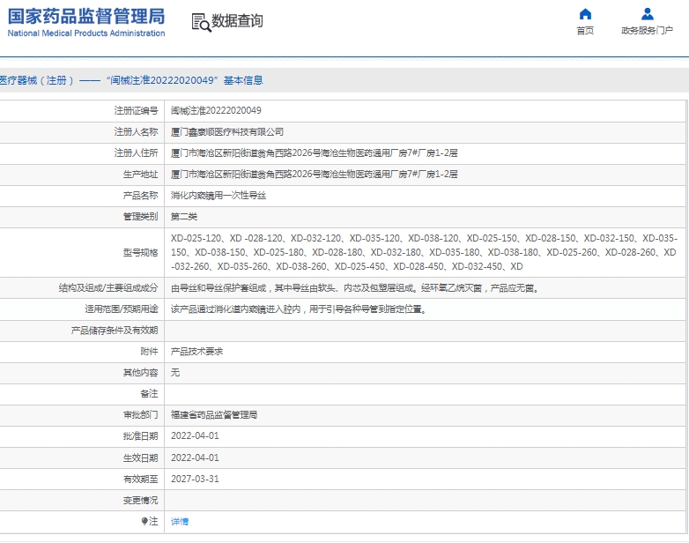Click the 结构及组成/主要组成成分 label
This screenshot has width=689, height=543.
tap(108, 288)
